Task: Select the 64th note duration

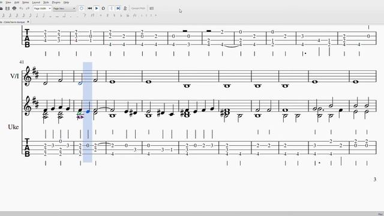Action: point(10,16)
